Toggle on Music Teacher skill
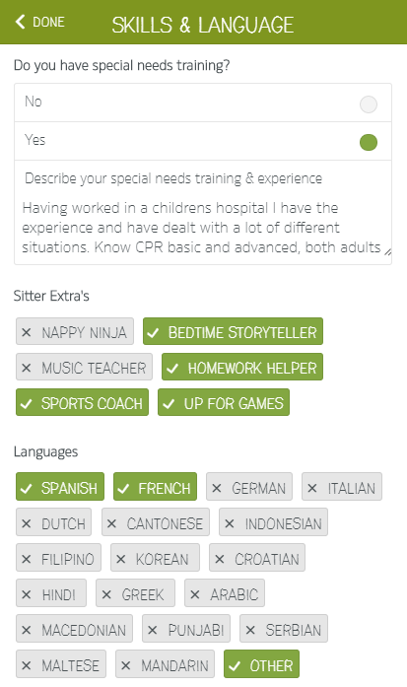The width and height of the screenshot is (407, 687). coord(84,368)
